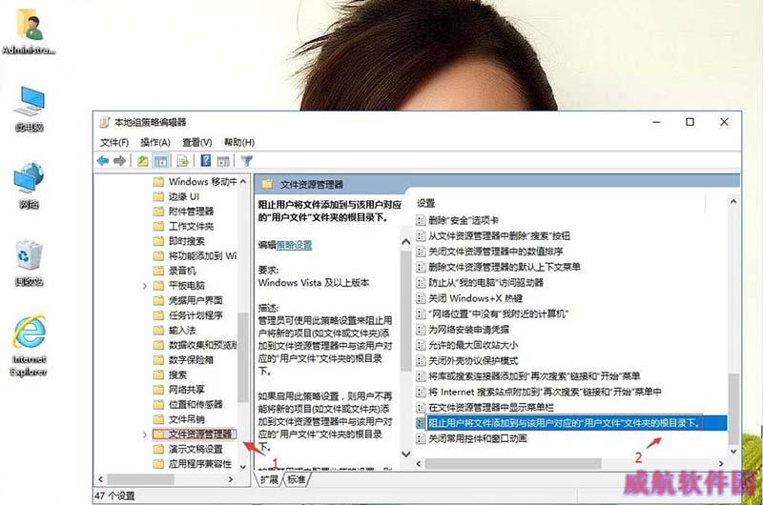Click the Back arrow in the toolbar

point(103,161)
